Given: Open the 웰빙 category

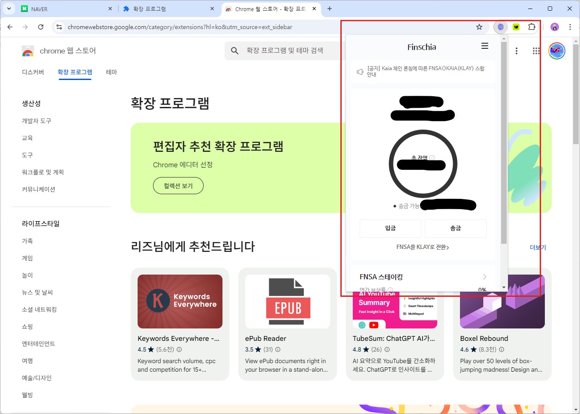Looking at the screenshot, I should [27, 395].
